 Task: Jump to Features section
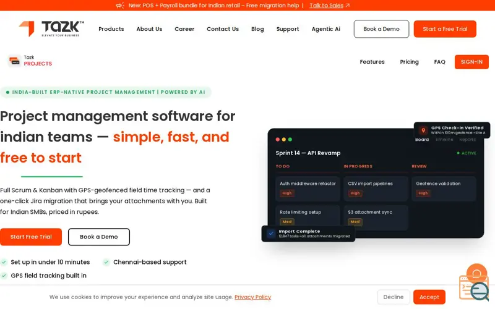tap(372, 62)
